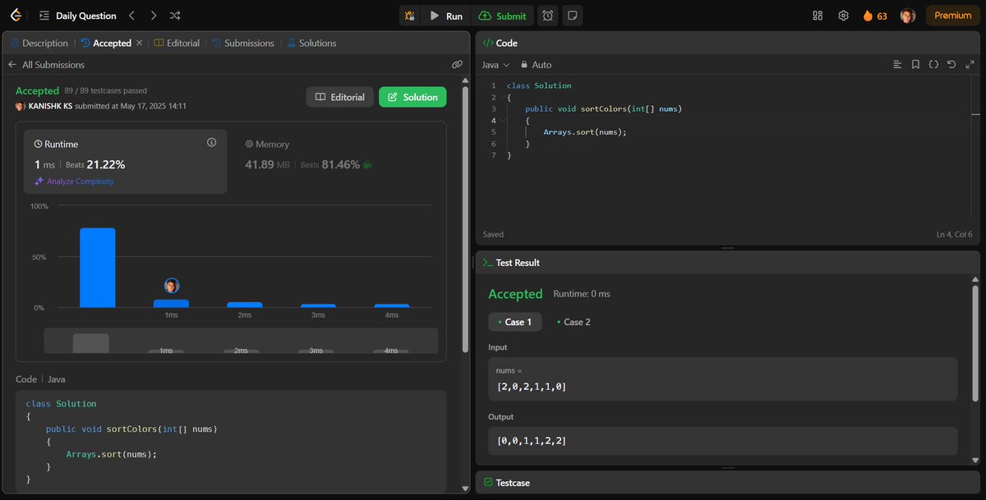The image size is (986, 500).
Task: Open the Testcase panel
Action: pyautogui.click(x=507, y=483)
